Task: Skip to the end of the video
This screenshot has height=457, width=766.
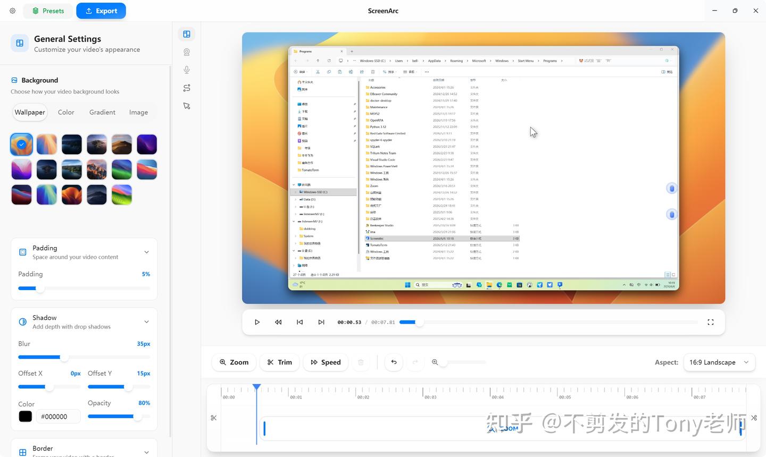Action: pos(321,322)
